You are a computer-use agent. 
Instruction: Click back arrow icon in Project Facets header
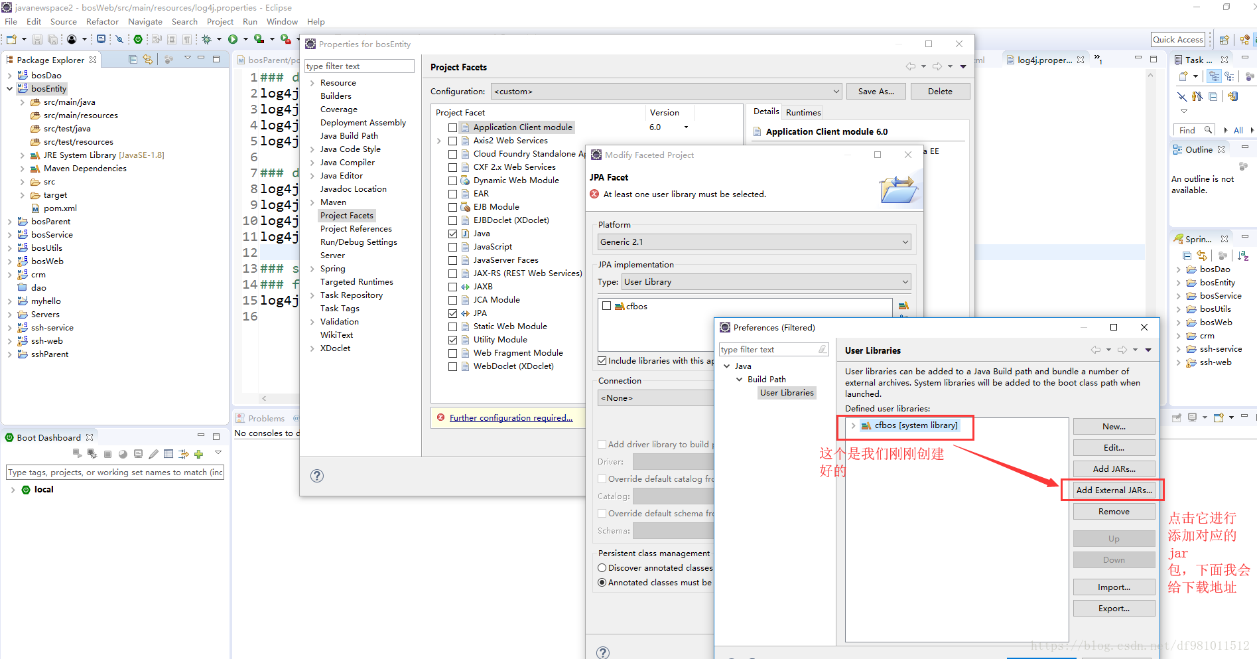911,66
